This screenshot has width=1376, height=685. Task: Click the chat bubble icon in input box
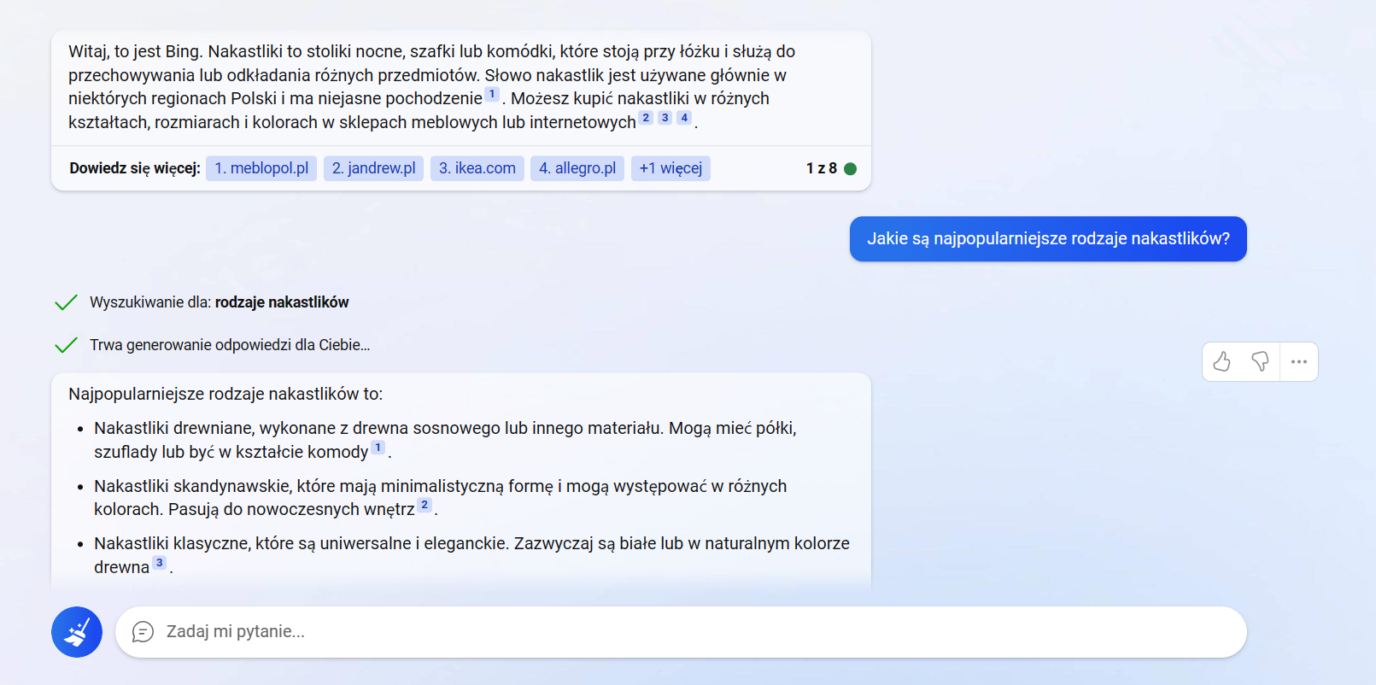[143, 632]
